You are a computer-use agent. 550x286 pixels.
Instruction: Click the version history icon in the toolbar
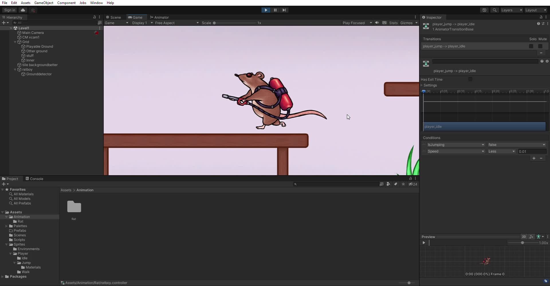tap(484, 10)
